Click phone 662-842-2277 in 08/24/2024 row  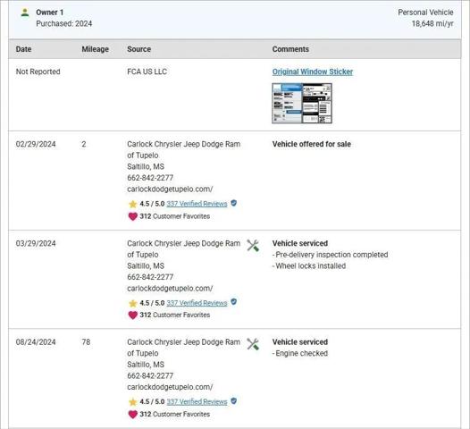[x=150, y=375]
